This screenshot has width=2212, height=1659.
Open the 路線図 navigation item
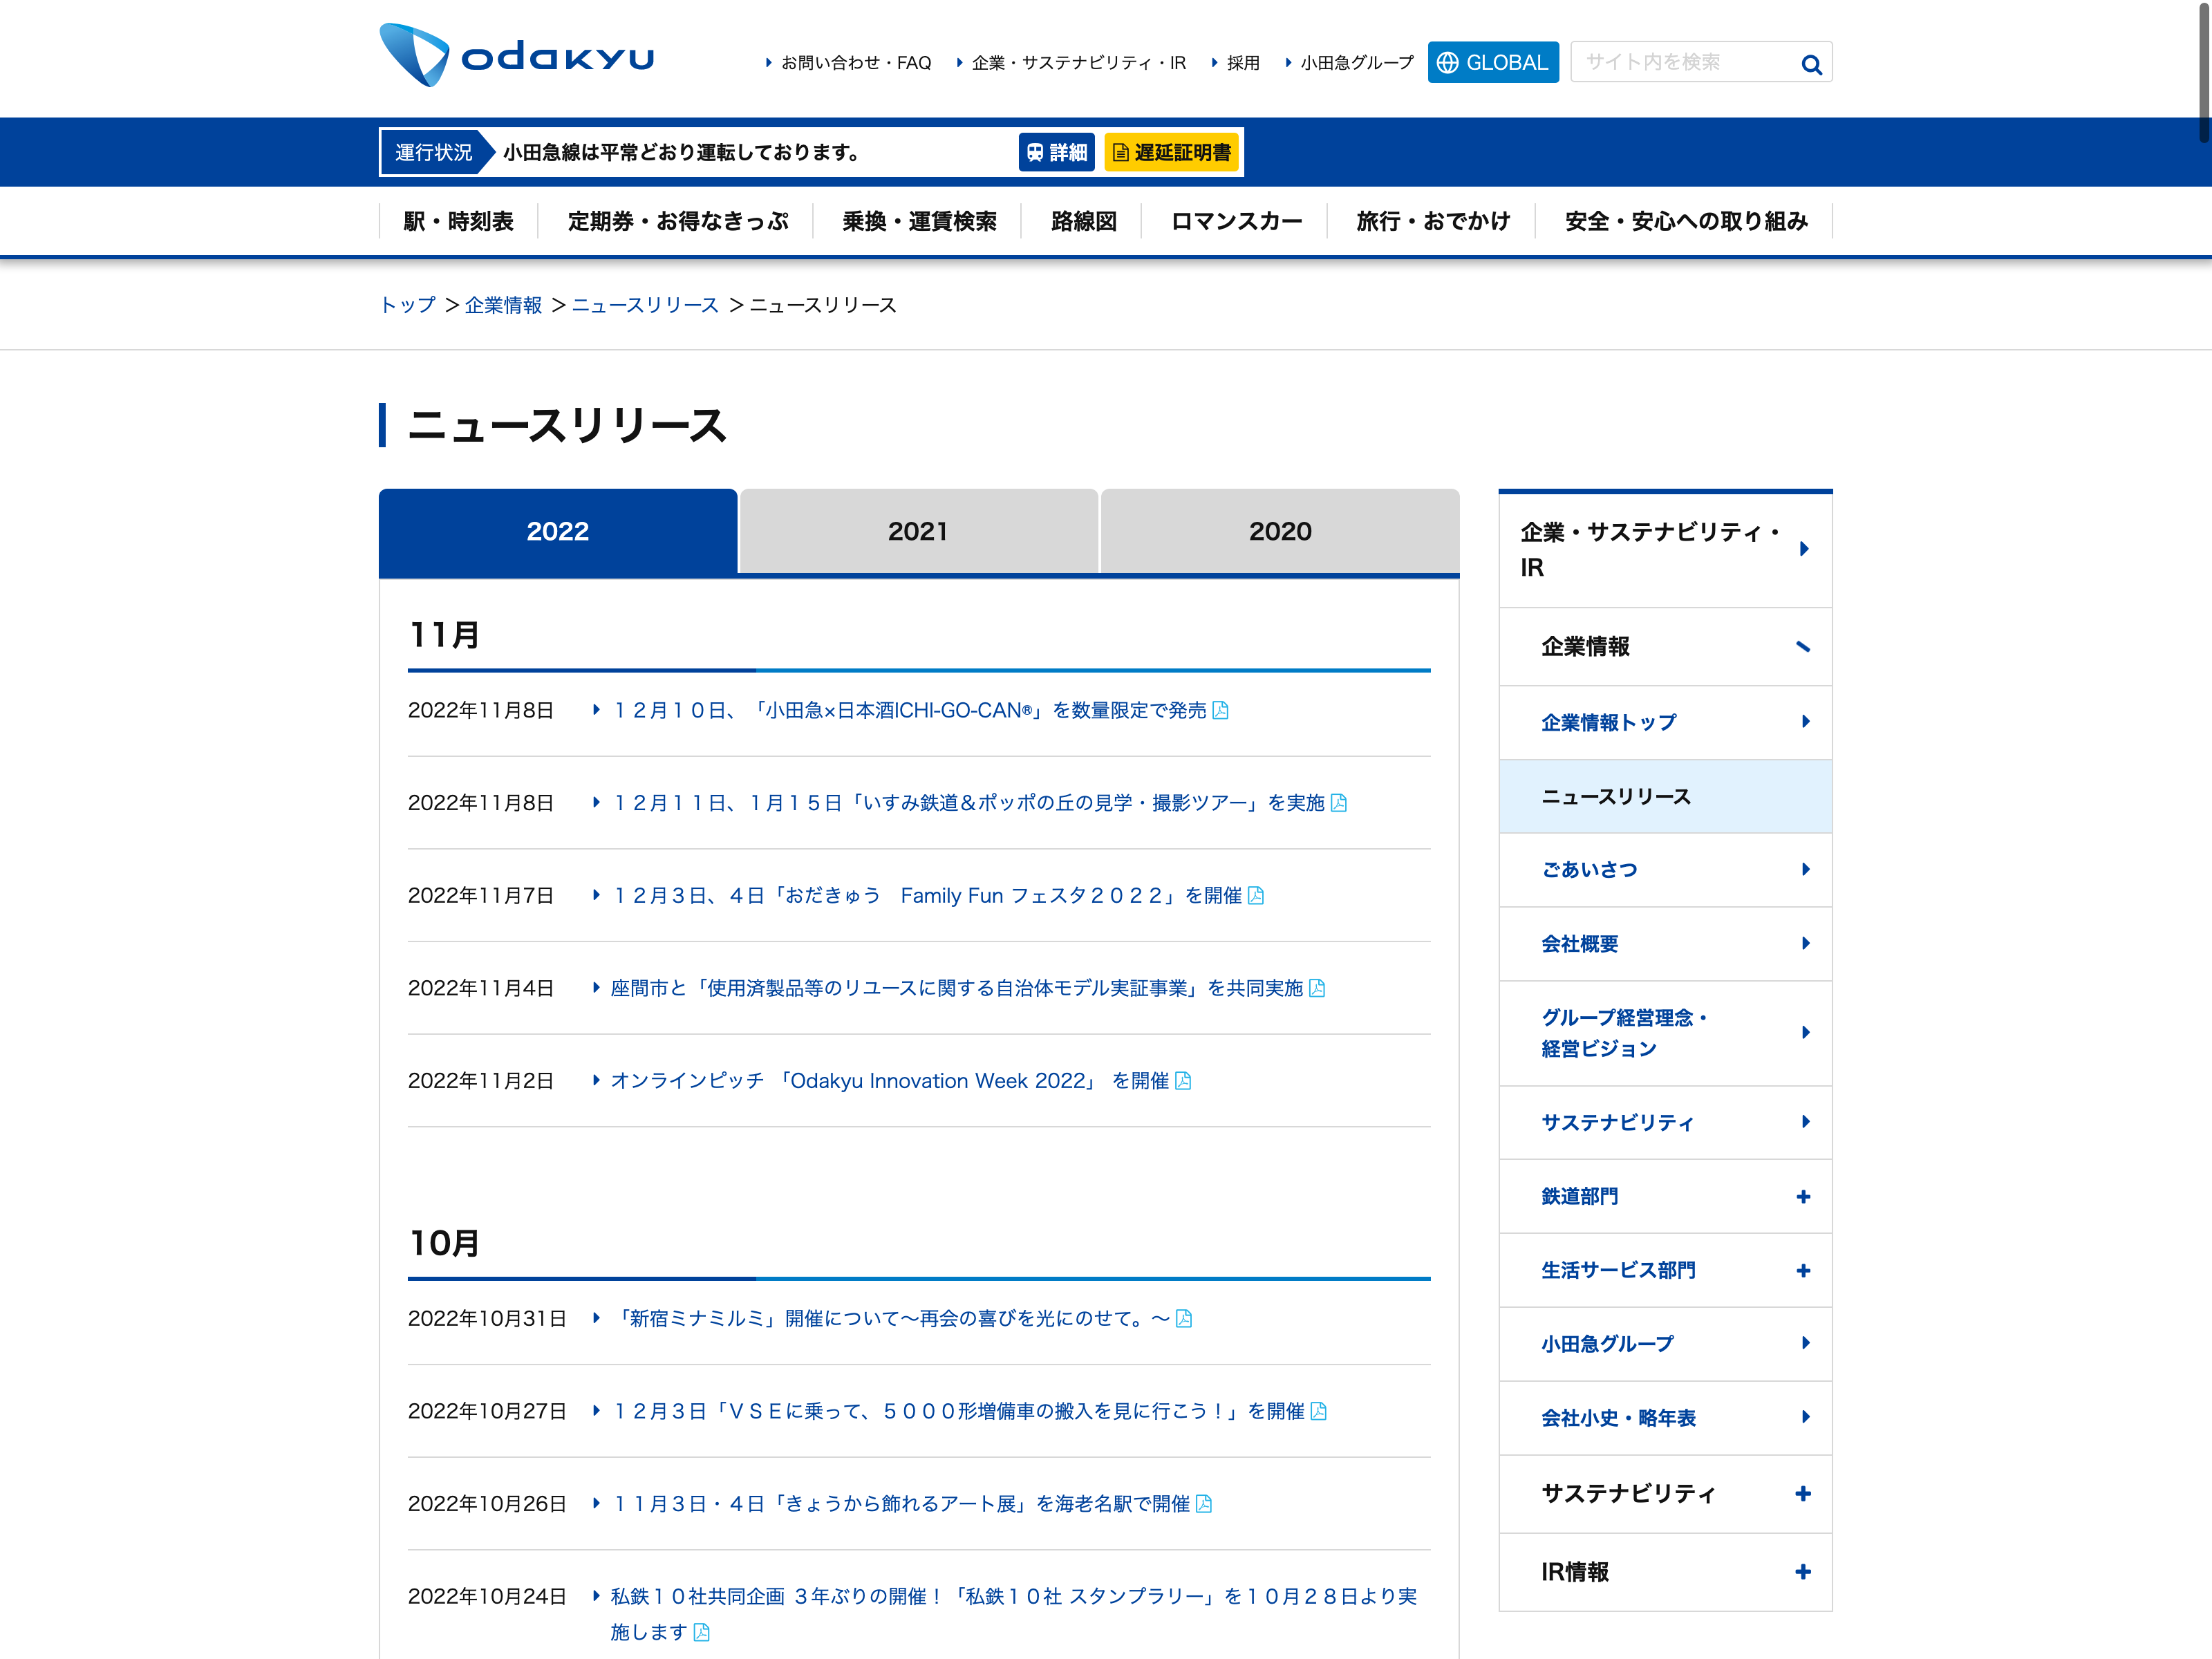(1083, 221)
